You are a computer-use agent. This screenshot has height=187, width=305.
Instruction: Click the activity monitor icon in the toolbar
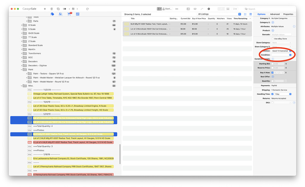pos(188,9)
